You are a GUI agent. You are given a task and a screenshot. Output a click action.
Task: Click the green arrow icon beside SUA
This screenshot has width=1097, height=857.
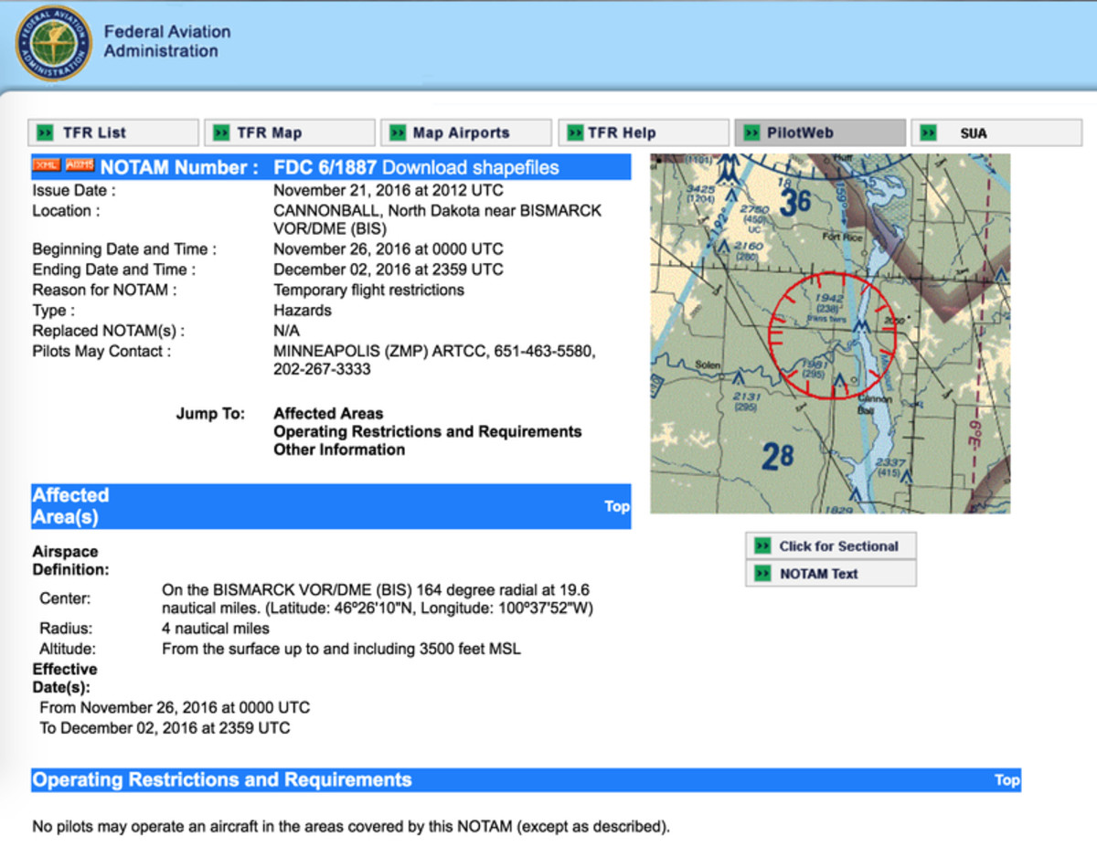click(928, 133)
